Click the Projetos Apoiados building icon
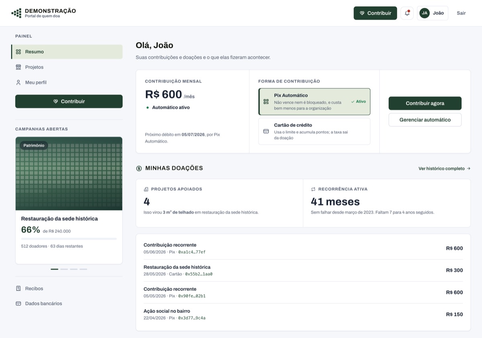Screen dimensions: 482x338 pos(146,189)
